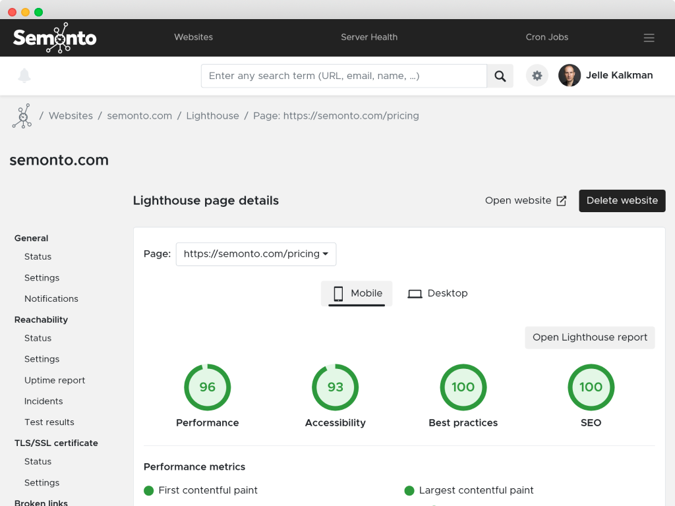
Task: Open the hamburger menu icon
Action: click(x=649, y=38)
